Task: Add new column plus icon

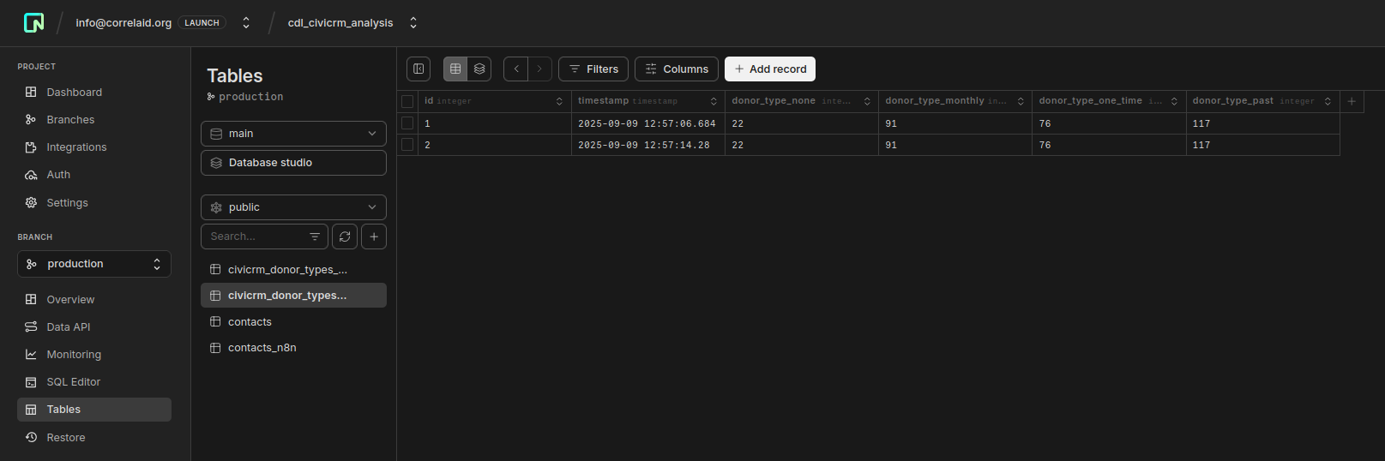Action: point(1352,101)
